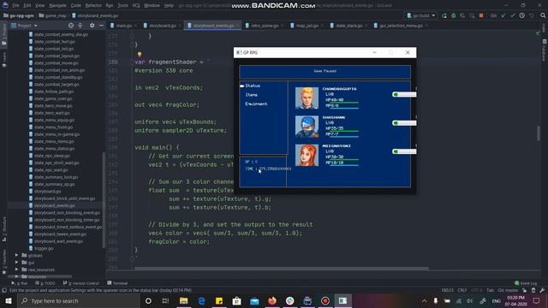Open Git history clock icon

pos(522,15)
